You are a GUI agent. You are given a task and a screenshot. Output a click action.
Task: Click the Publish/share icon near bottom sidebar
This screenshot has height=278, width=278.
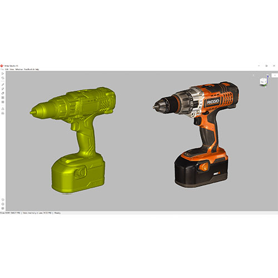3,200
